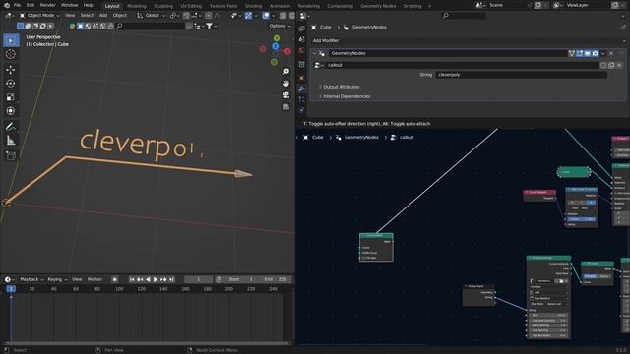Open the Object Mode dropdown
Screen dimensions: 630x354
39,16
